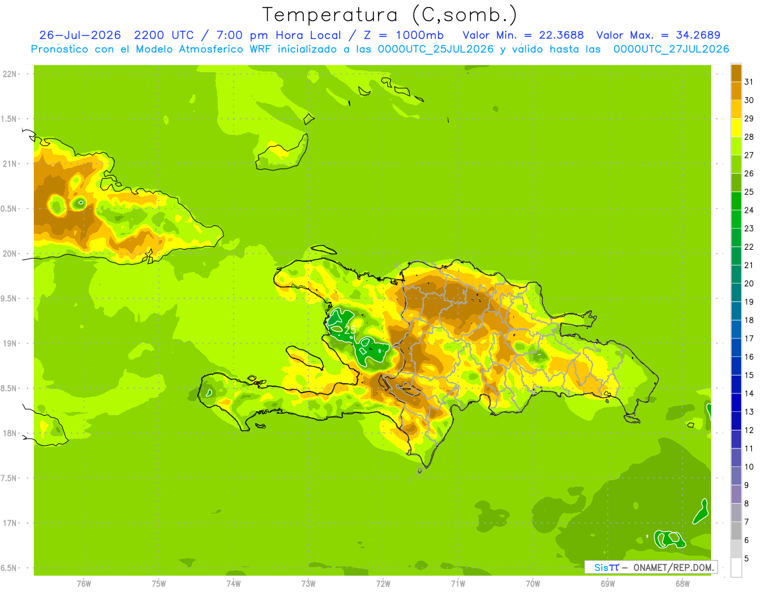766x592 pixels.
Task: Click the blue legend swatch between 15 and 16
Action: (x=736, y=366)
